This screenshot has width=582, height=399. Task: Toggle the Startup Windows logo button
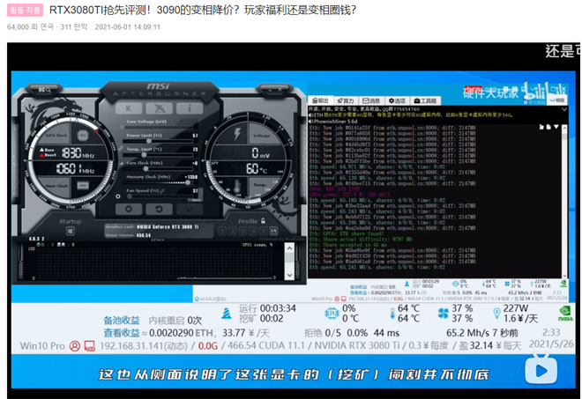(71, 232)
